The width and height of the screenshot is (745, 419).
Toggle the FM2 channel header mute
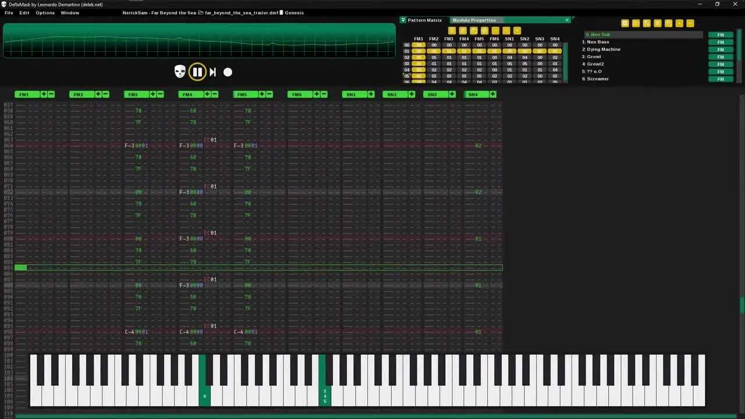click(x=78, y=94)
